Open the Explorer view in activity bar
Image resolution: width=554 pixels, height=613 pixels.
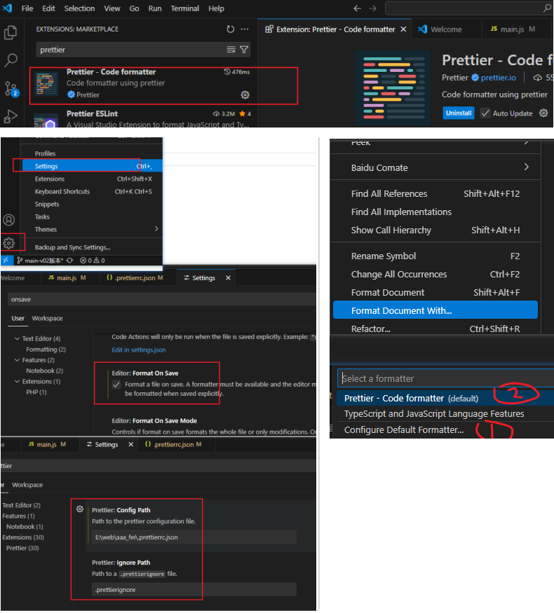tap(11, 32)
